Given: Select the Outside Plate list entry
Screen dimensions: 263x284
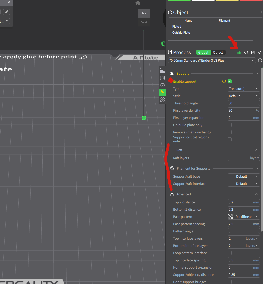Looking at the screenshot, I should pyautogui.click(x=181, y=33).
